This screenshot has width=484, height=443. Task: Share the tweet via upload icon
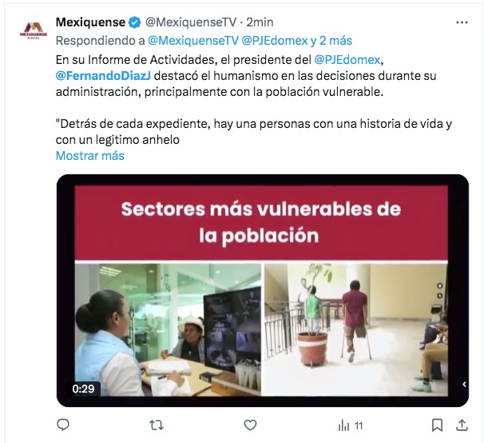[462, 425]
